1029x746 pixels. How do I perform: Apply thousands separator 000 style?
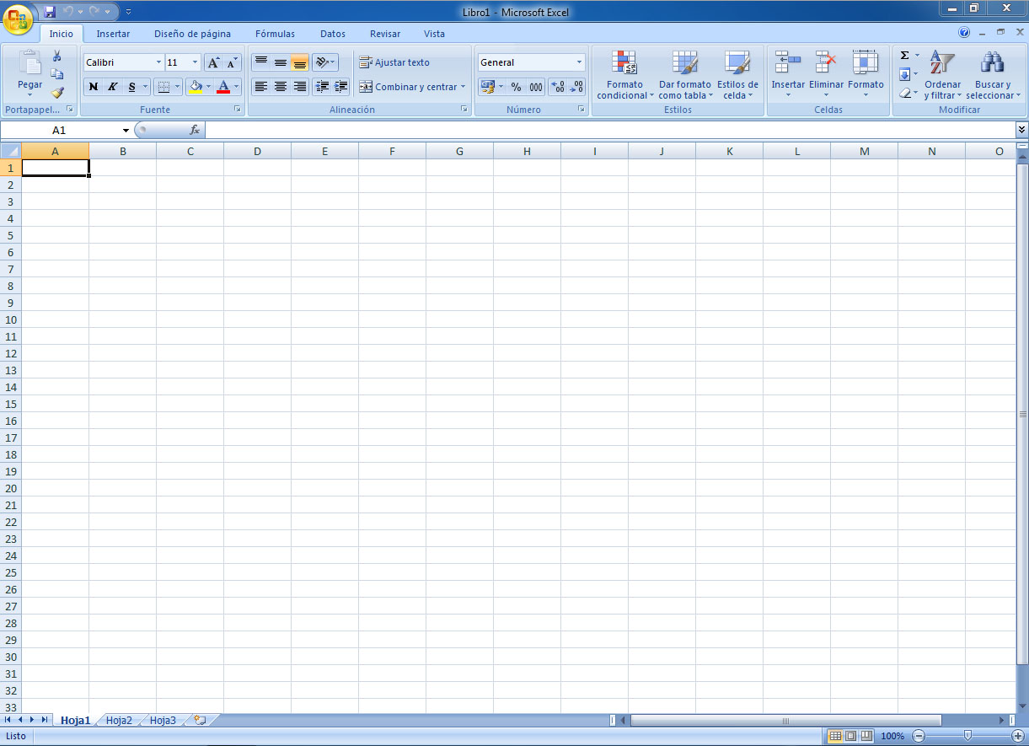click(536, 87)
